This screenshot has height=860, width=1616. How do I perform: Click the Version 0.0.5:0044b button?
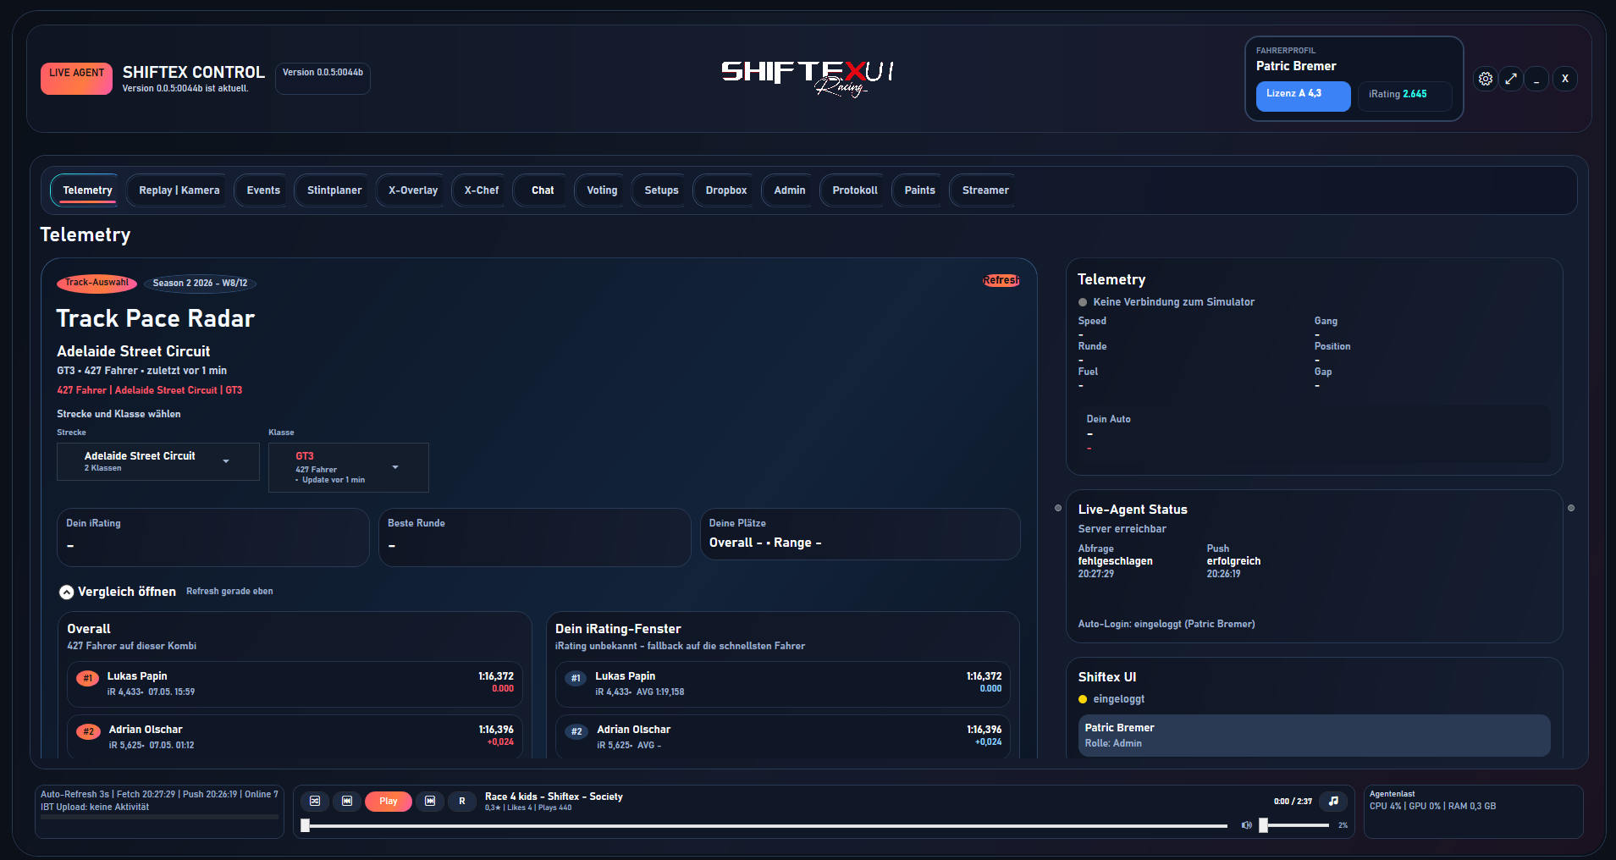(323, 79)
